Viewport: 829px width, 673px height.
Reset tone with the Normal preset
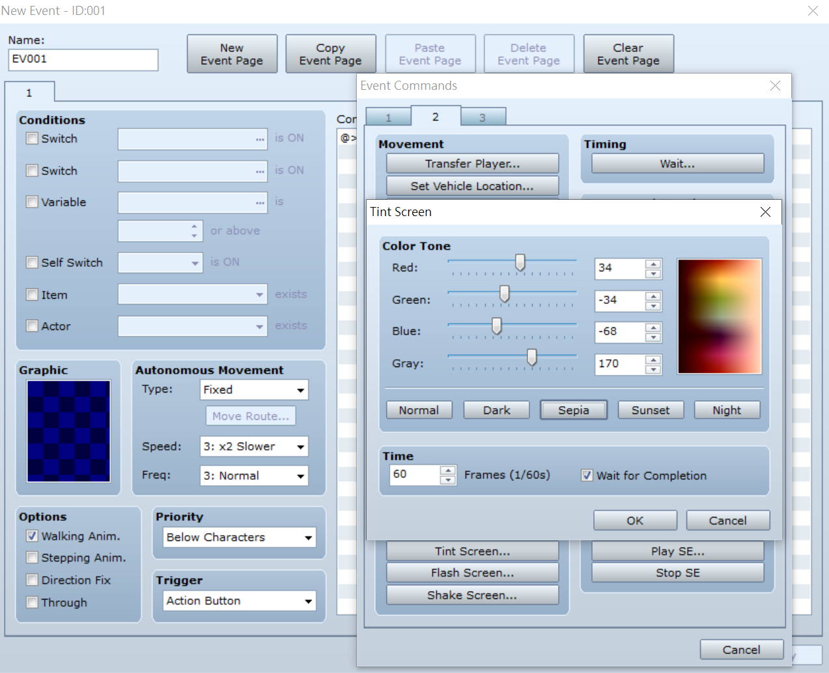pyautogui.click(x=419, y=410)
